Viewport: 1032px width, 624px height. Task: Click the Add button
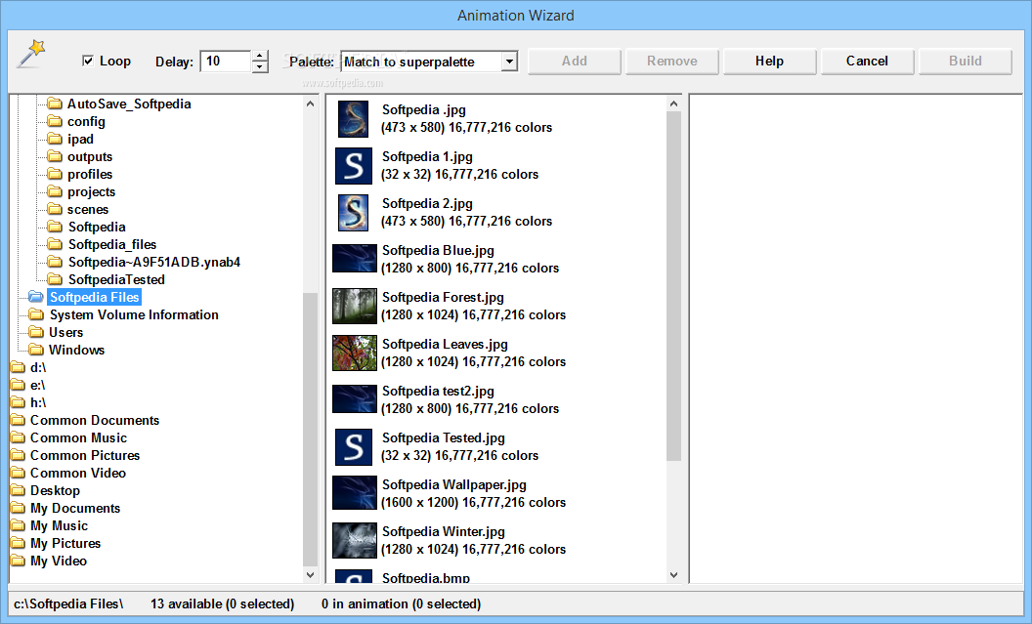(x=574, y=62)
